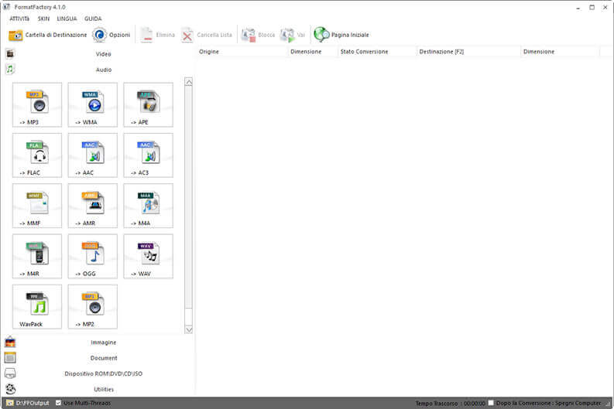Open the WAV format tile
Viewport: 614px width, 409px height.
[149, 256]
